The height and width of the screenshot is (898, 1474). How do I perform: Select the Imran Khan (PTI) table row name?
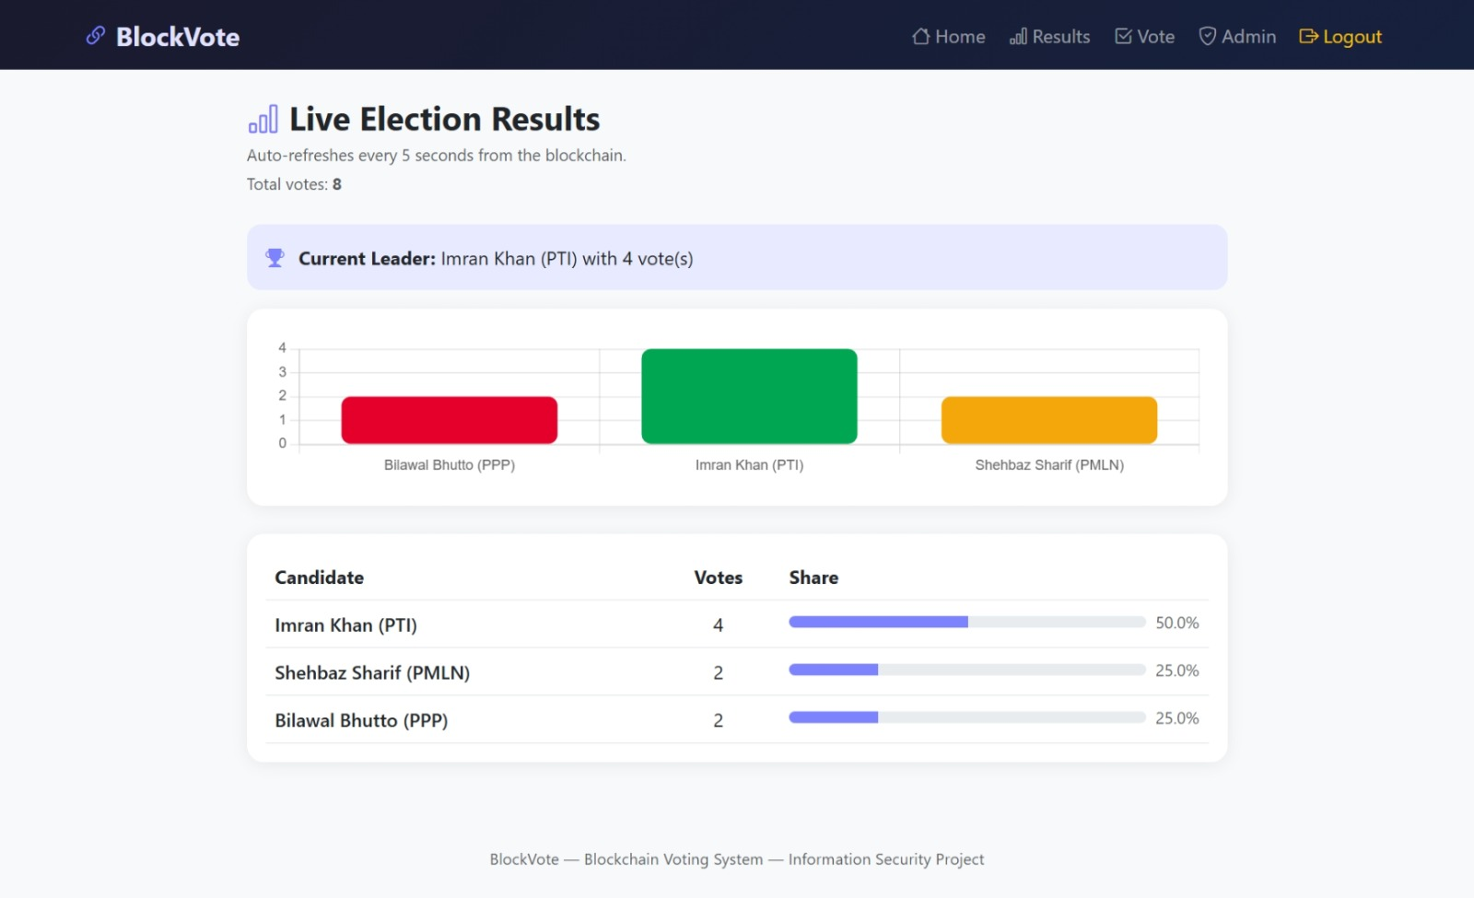pyautogui.click(x=345, y=625)
